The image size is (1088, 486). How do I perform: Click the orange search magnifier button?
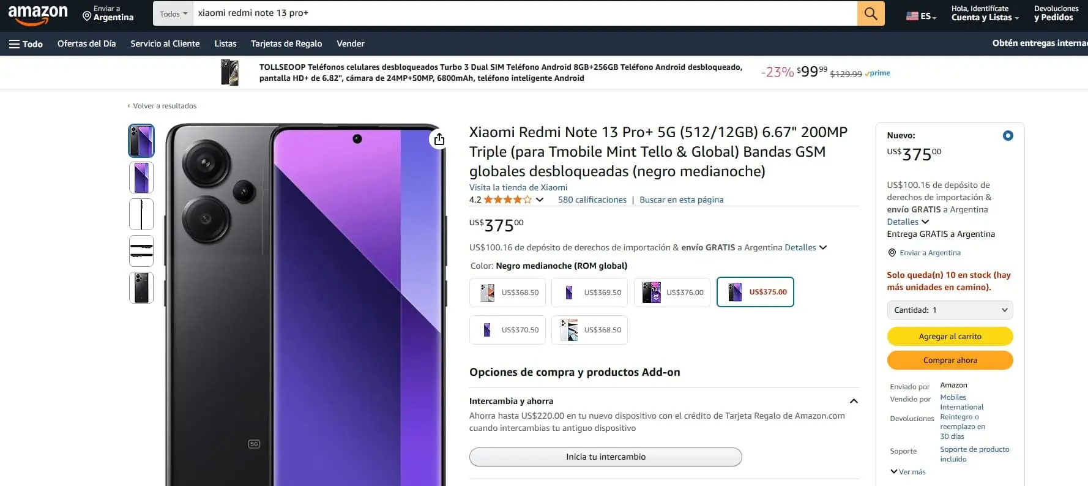coord(871,13)
